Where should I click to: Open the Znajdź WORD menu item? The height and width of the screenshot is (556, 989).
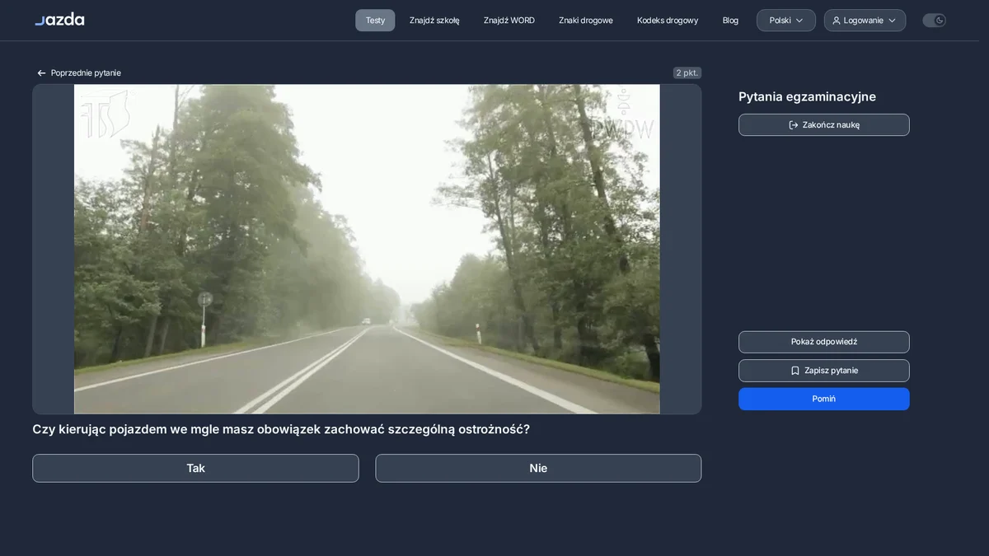(509, 21)
